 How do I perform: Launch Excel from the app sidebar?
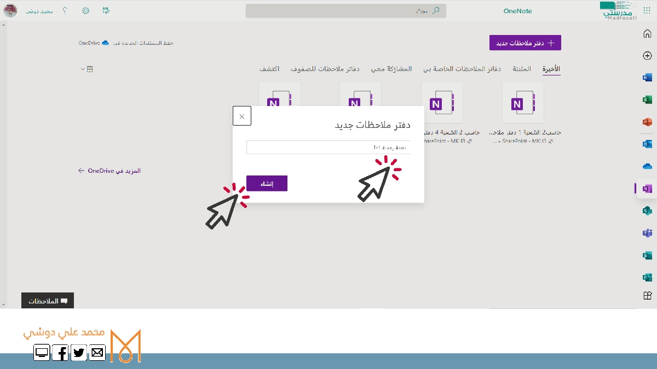pyautogui.click(x=647, y=99)
